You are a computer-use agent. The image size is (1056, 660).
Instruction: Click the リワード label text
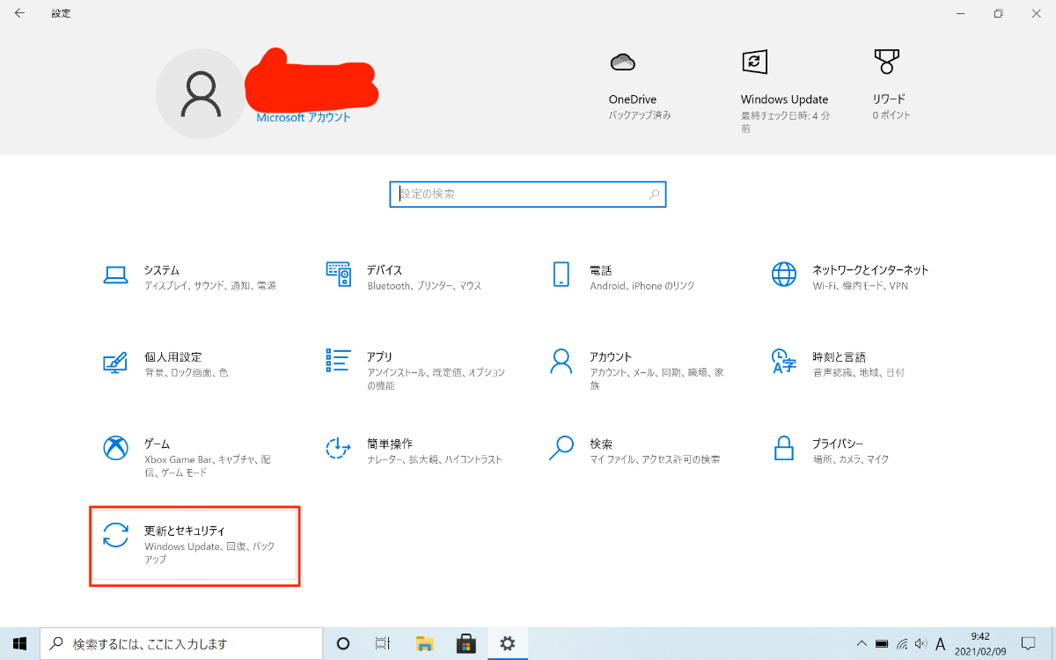(889, 99)
